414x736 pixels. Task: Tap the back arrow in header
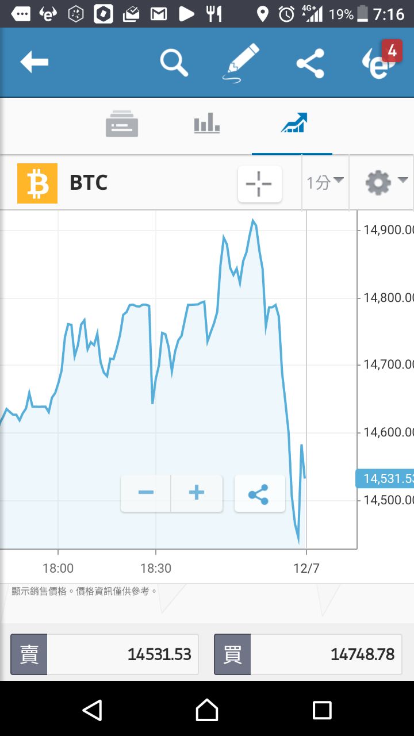pyautogui.click(x=34, y=62)
